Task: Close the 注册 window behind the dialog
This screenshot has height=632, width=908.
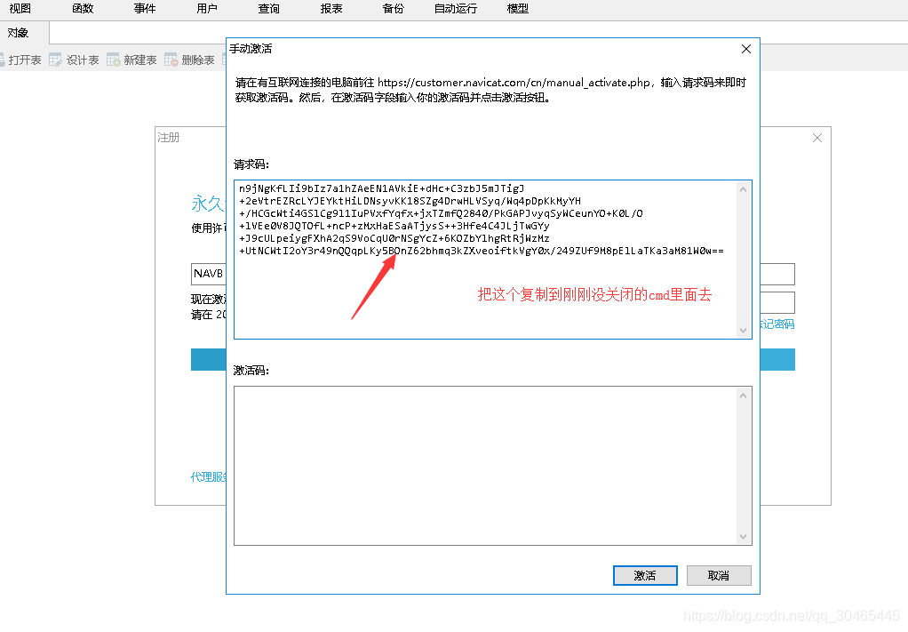Action: pyautogui.click(x=817, y=138)
